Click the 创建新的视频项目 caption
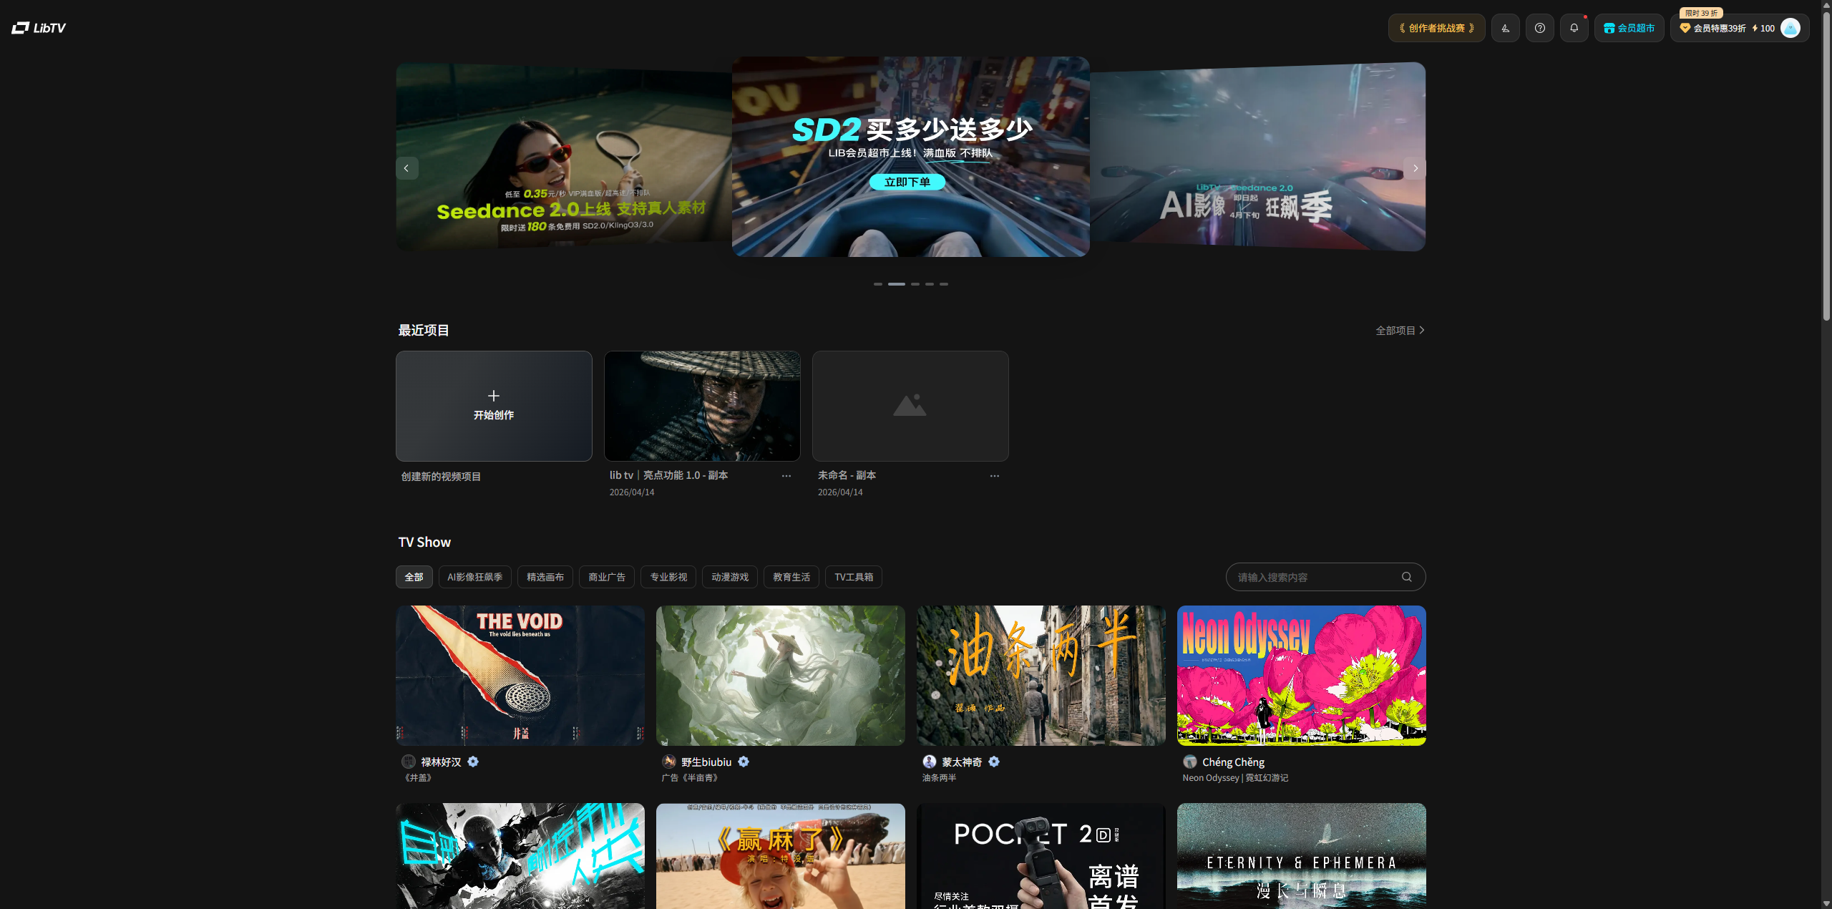The image size is (1832, 909). pyautogui.click(x=441, y=477)
